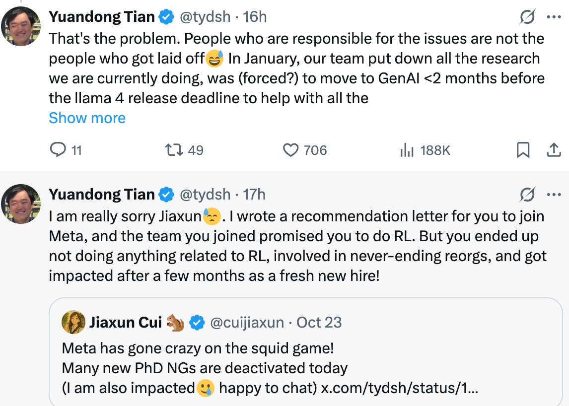Like the tweet with 706 likes
The height and width of the screenshot is (406, 569).
290,150
